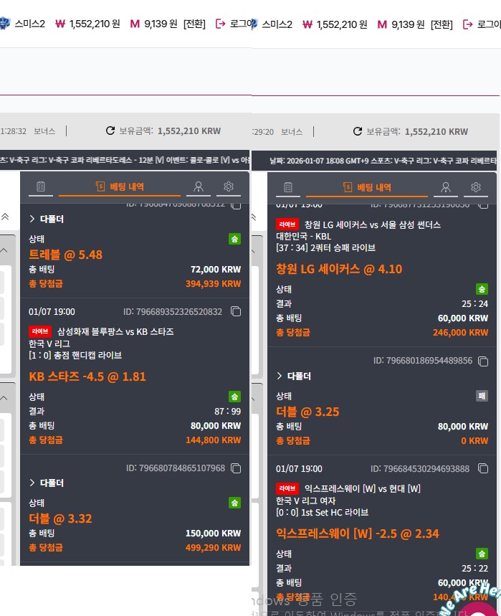Click result score 87 : 99

click(228, 412)
